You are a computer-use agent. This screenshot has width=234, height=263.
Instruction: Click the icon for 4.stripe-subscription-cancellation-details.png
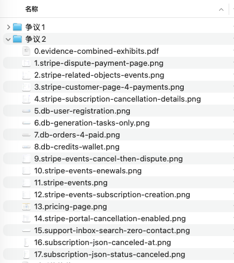pos(26,99)
